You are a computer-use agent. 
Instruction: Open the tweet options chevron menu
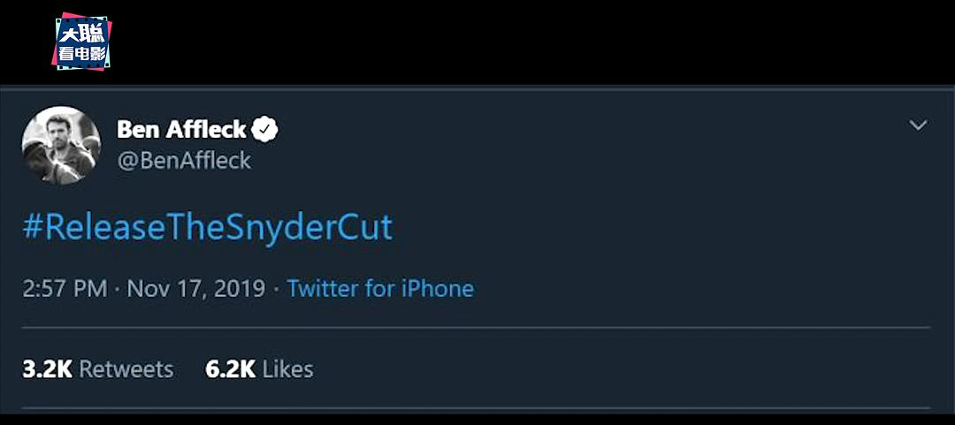click(x=919, y=125)
